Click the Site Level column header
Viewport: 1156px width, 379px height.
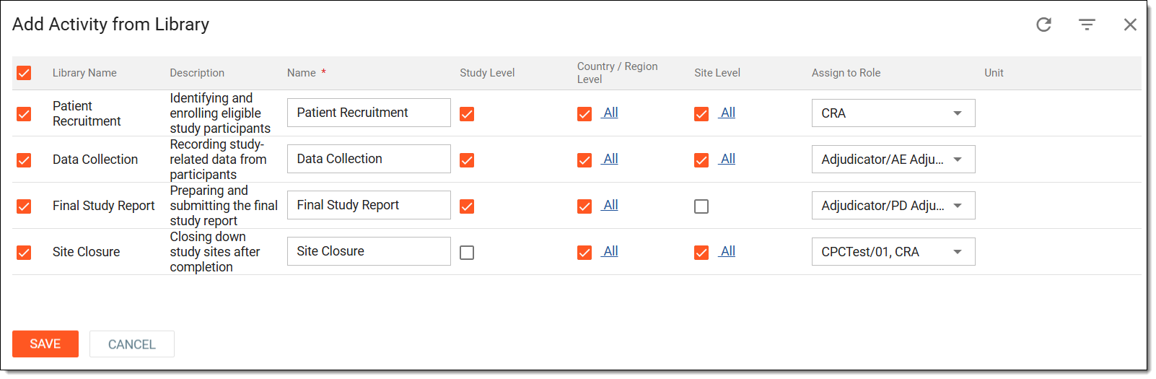point(717,73)
